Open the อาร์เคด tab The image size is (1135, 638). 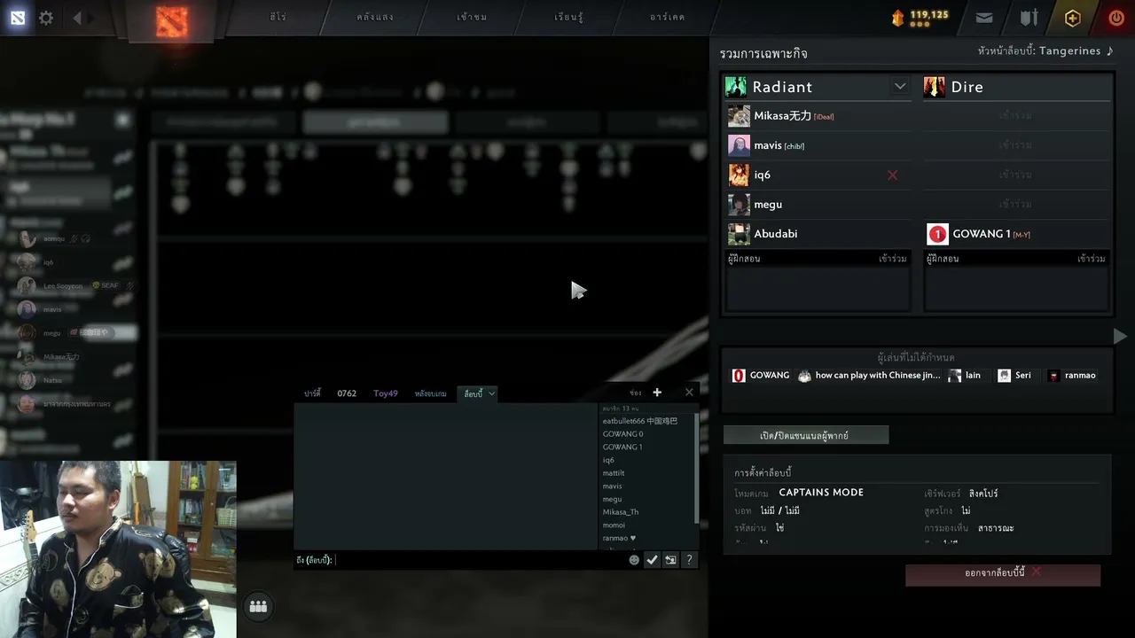click(x=667, y=17)
